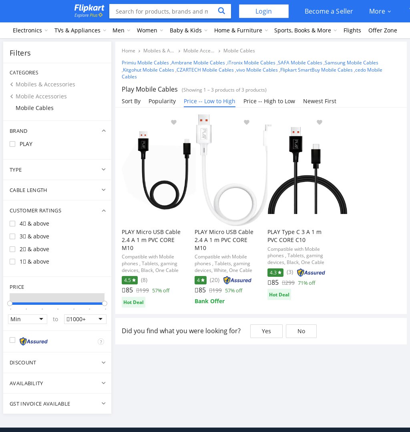Click the Assured logo in filters sidebar

33,341
